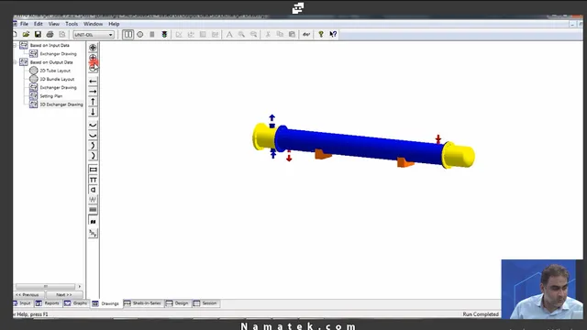
Task: Select 2D Tube Layout in the tree
Action: (x=55, y=71)
